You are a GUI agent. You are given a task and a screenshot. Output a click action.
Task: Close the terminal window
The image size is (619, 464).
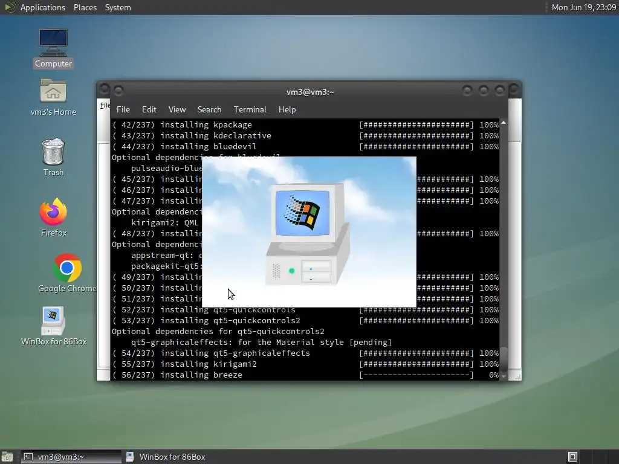(x=500, y=91)
